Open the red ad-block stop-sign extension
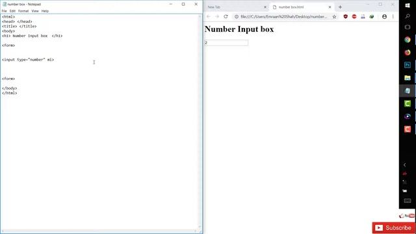The width and height of the screenshot is (416, 234). [354, 16]
